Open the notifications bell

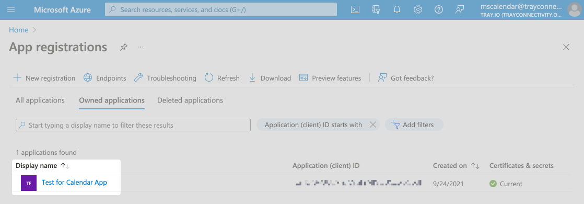coord(397,10)
